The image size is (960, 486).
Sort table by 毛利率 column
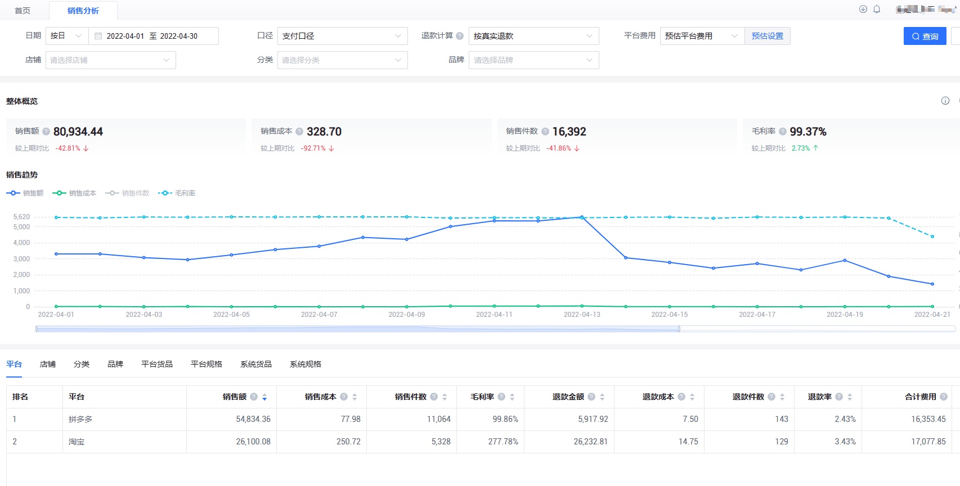(x=512, y=397)
